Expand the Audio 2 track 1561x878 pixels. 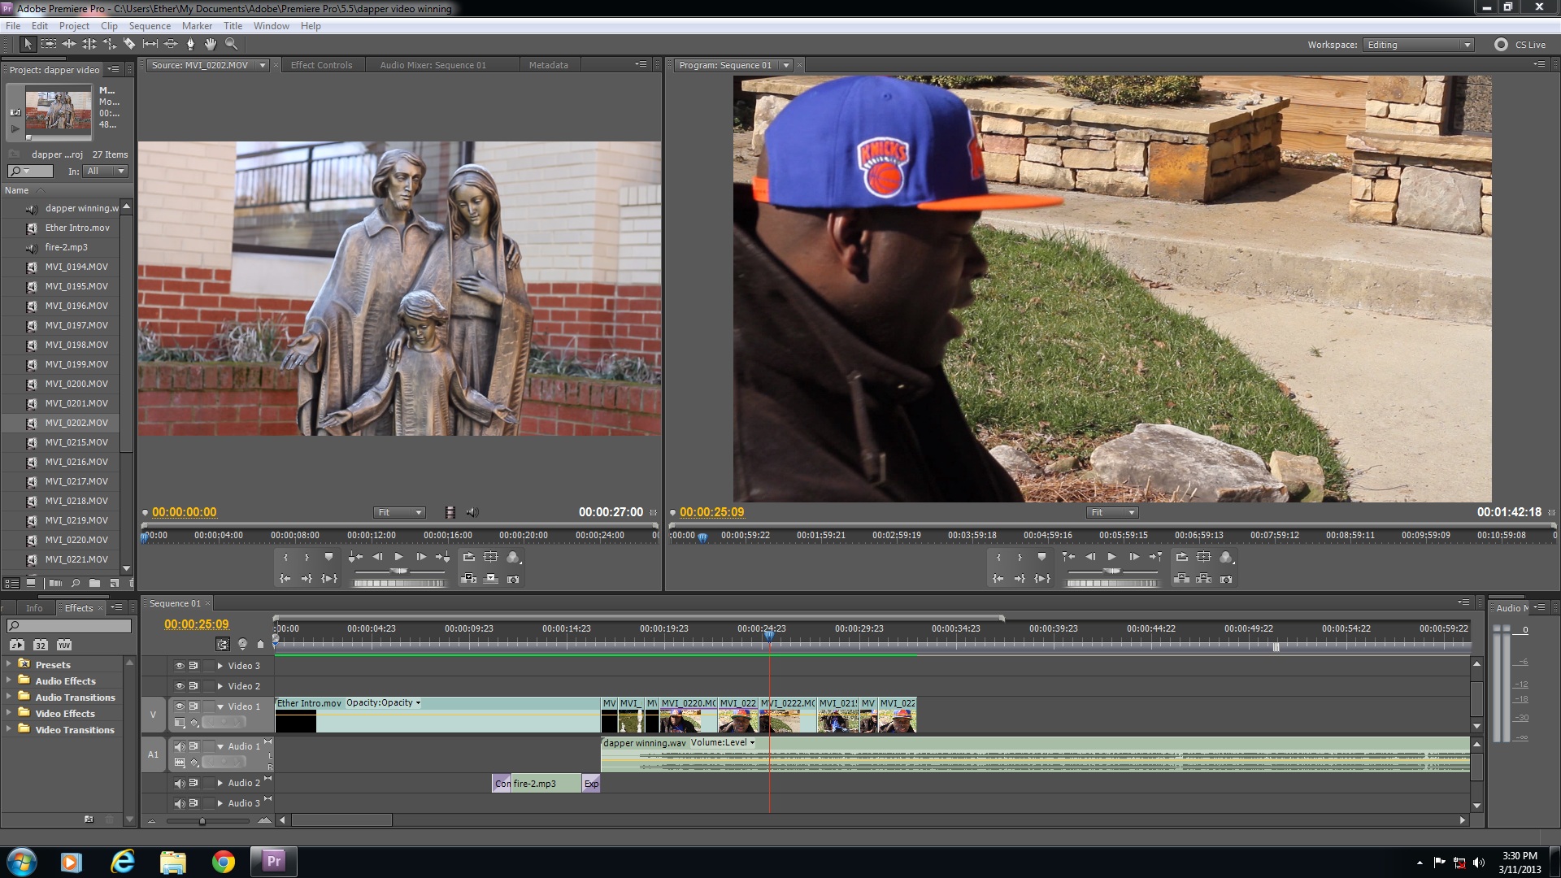220,783
